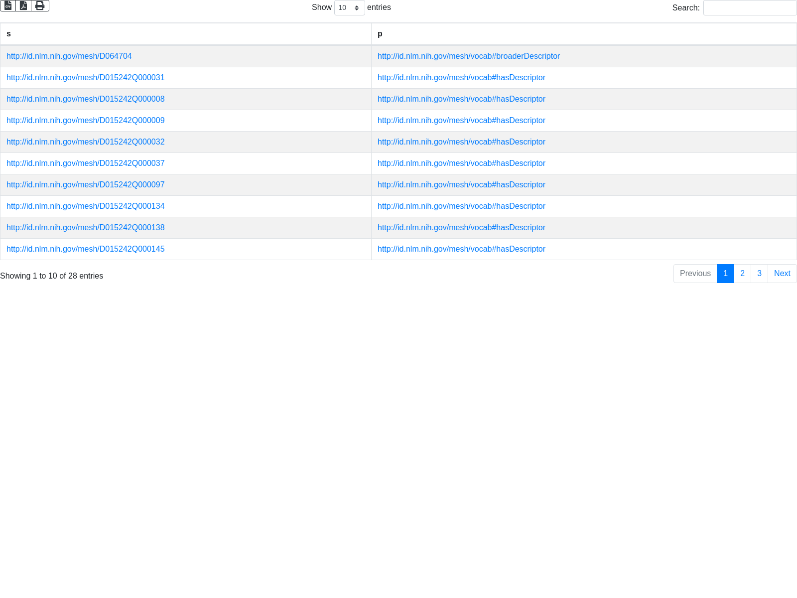Open the Show entries count dropdown

click(349, 8)
